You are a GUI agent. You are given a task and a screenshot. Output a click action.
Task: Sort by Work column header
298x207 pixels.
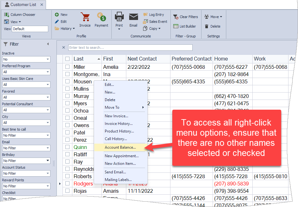click(270, 59)
